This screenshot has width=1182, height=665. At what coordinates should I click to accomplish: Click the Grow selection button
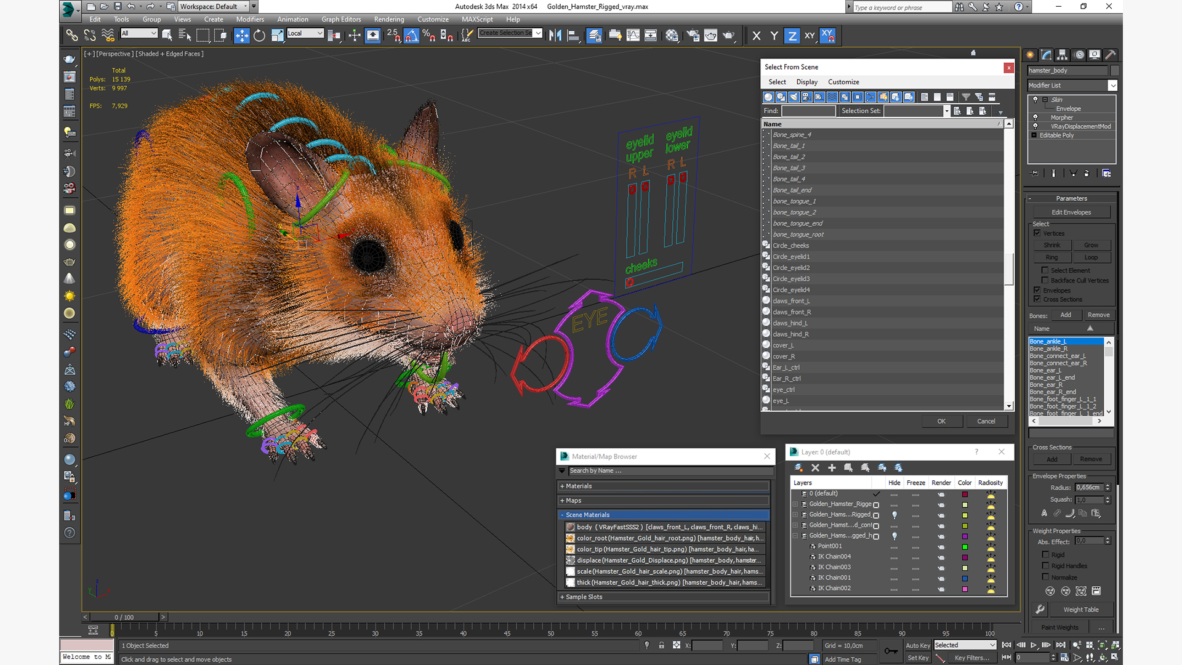pyautogui.click(x=1091, y=245)
